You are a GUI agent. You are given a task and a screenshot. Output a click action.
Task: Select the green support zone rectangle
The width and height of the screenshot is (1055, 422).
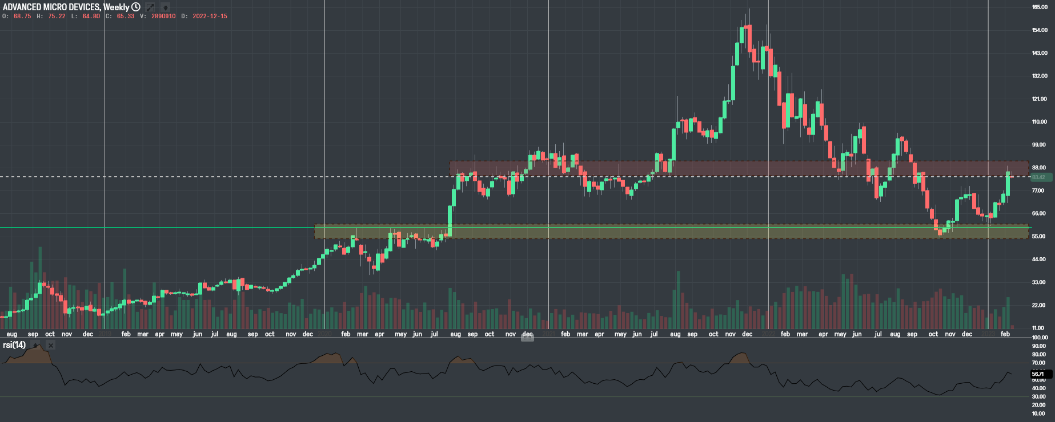click(x=672, y=231)
